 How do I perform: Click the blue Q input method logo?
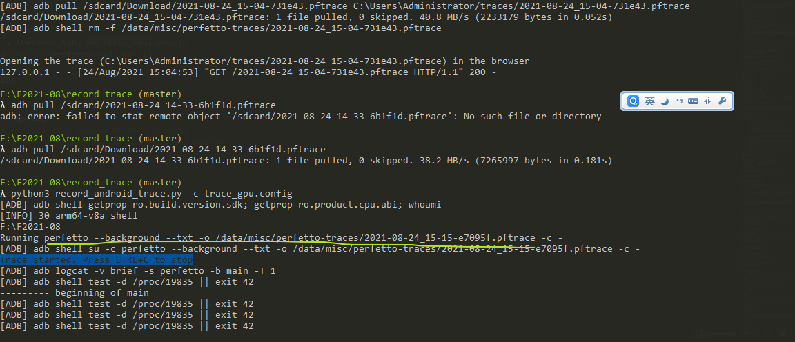(633, 101)
